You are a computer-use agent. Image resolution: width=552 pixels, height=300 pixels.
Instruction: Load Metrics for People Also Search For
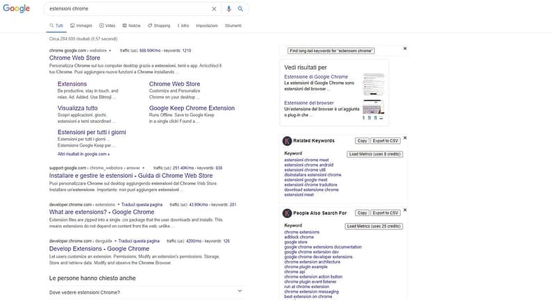pyautogui.click(x=374, y=226)
